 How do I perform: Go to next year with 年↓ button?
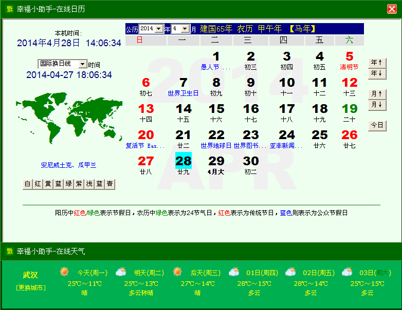[377, 74]
